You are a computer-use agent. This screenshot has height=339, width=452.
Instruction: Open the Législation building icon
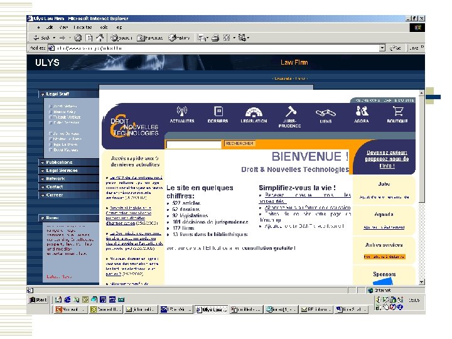[x=254, y=112]
